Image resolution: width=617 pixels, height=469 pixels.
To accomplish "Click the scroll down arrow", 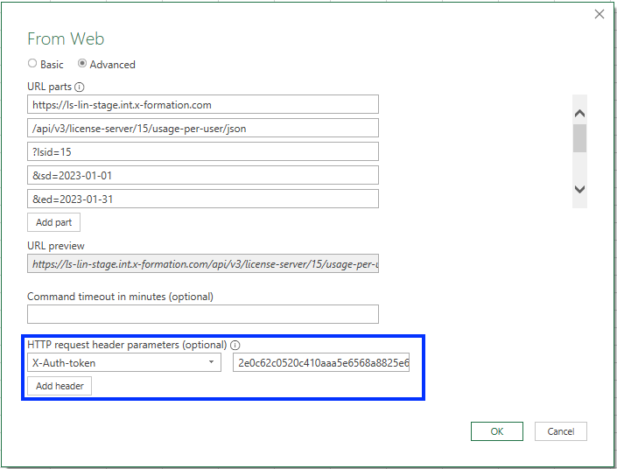I will pyautogui.click(x=579, y=189).
